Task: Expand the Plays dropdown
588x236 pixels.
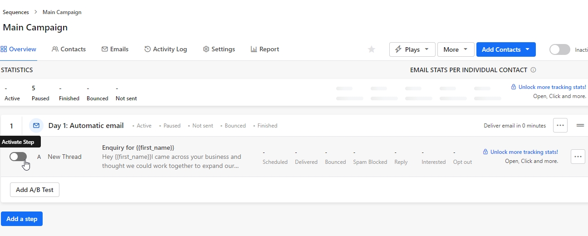Action: click(x=412, y=49)
